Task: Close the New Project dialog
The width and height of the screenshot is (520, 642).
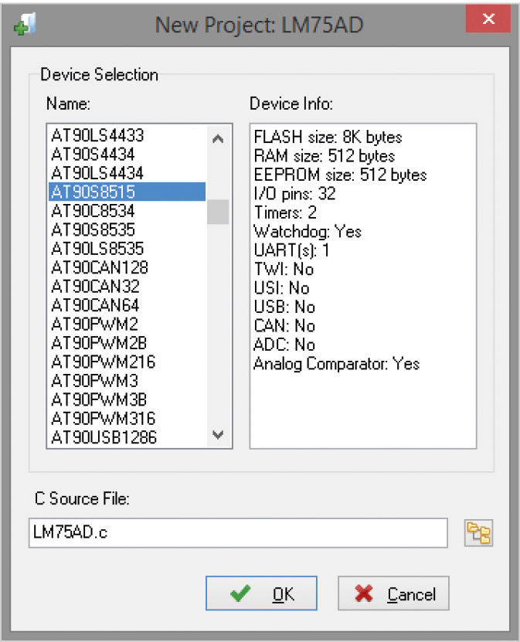Action: (488, 19)
